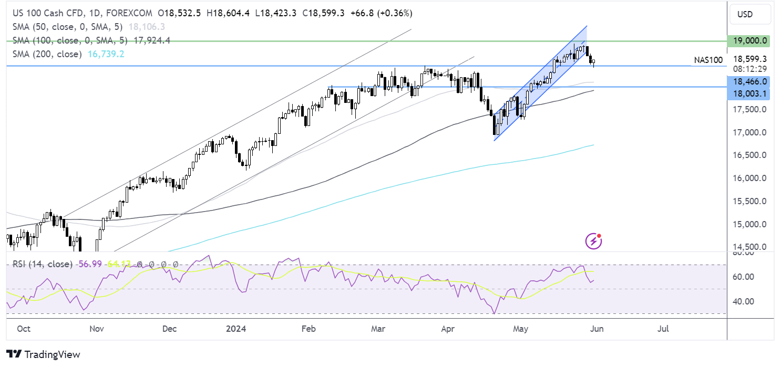Open the USD currency selector
The width and height of the screenshot is (782, 368).
click(750, 15)
